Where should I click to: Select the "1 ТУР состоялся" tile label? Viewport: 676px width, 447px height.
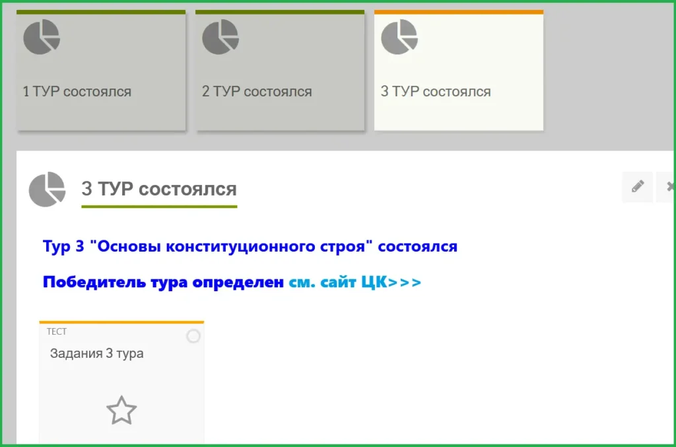pyautogui.click(x=77, y=92)
